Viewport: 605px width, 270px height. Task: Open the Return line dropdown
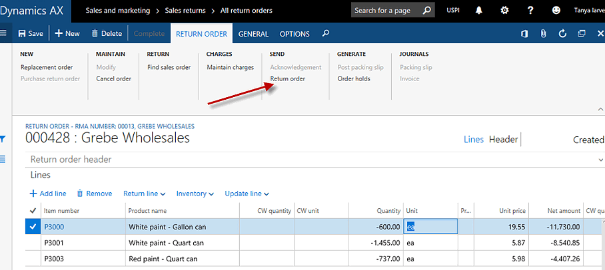[x=145, y=194]
